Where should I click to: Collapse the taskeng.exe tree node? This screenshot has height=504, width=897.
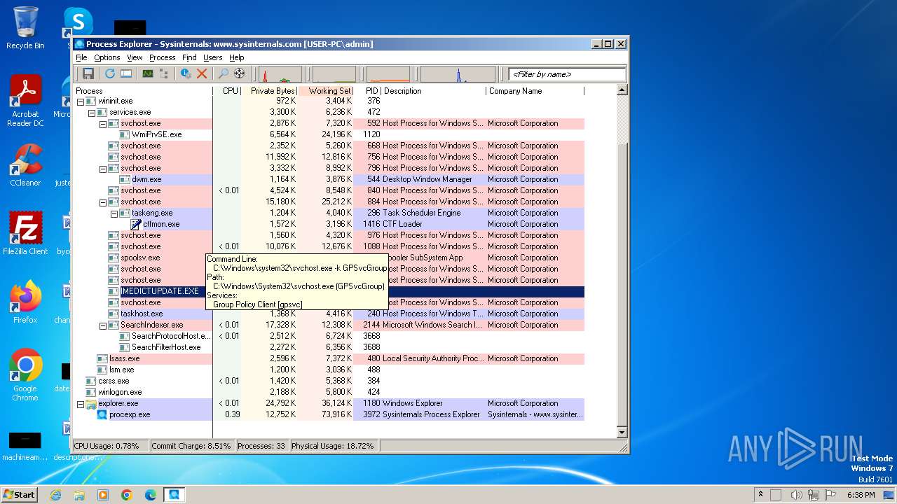(114, 213)
